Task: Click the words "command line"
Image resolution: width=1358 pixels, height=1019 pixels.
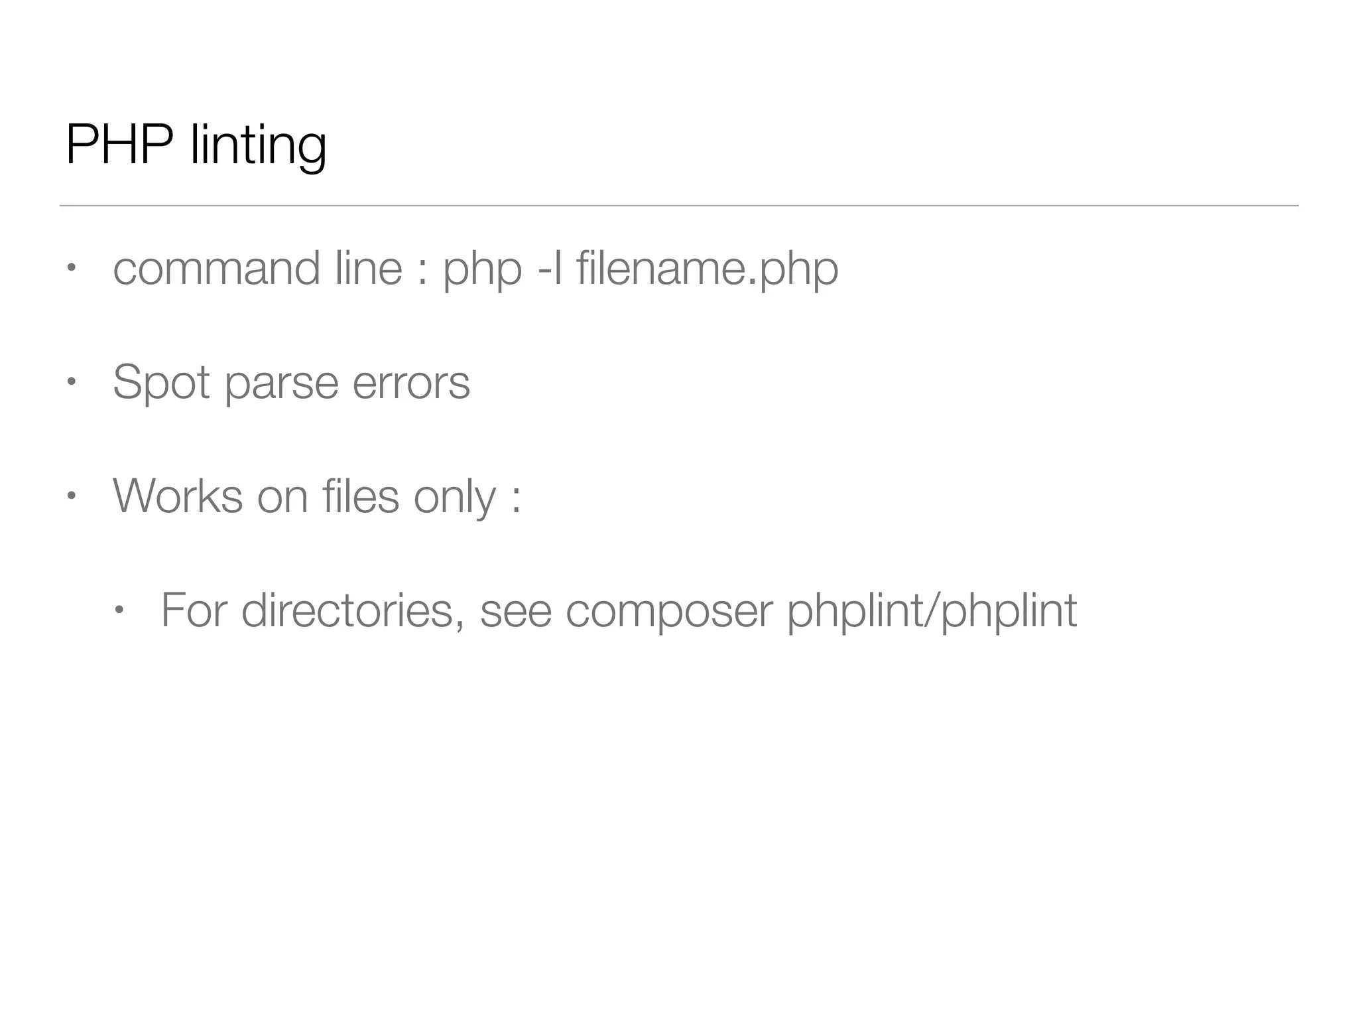Action: pos(258,269)
